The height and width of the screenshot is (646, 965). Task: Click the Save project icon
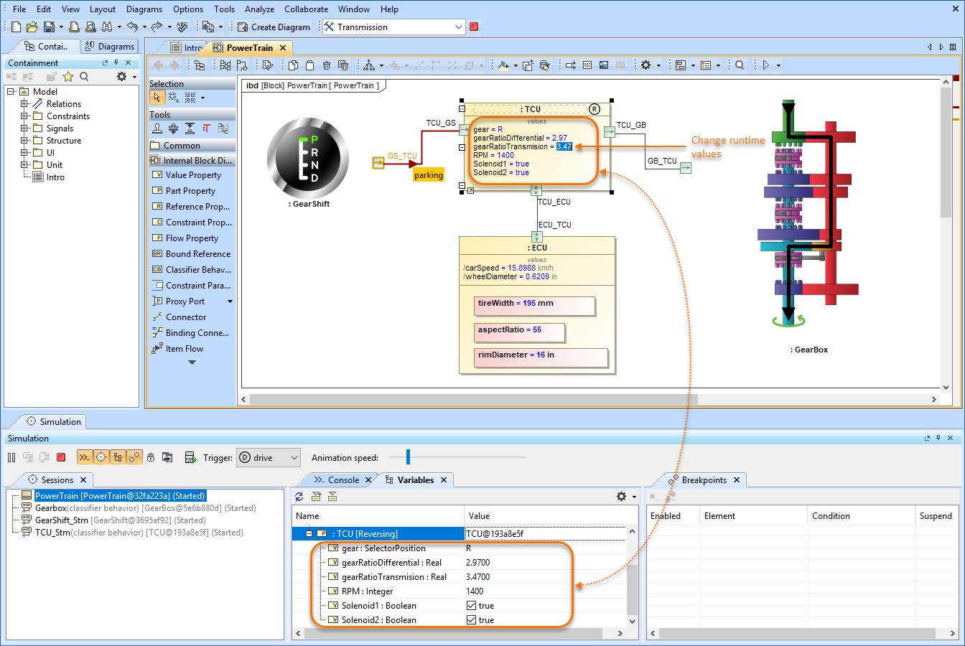[x=49, y=27]
